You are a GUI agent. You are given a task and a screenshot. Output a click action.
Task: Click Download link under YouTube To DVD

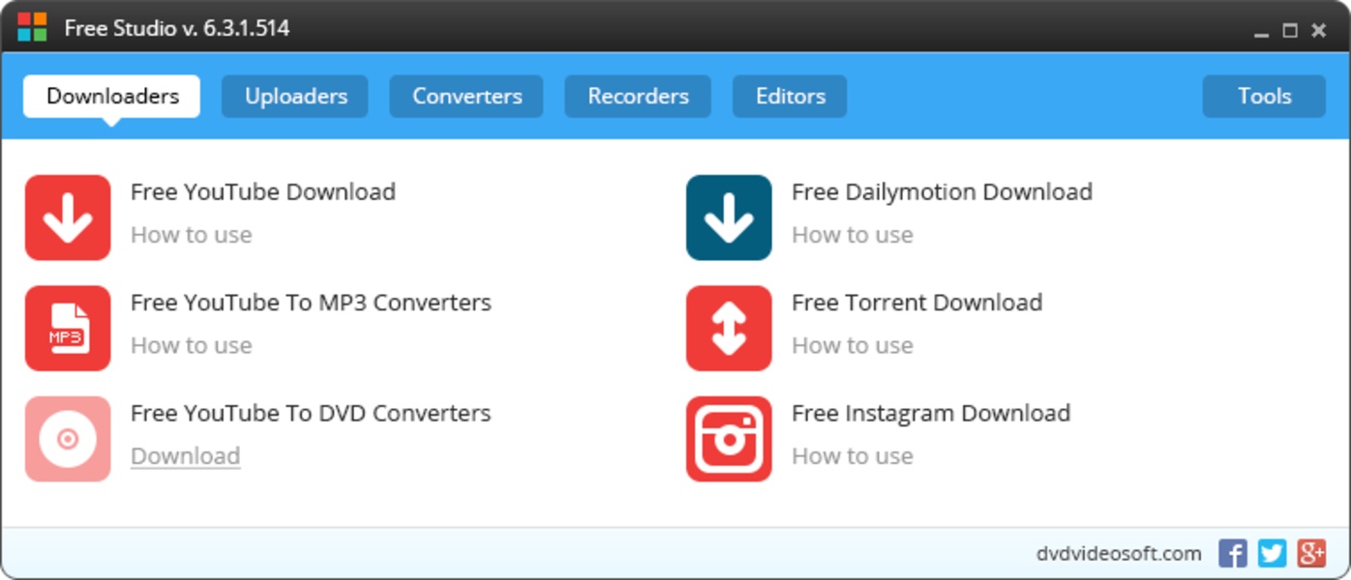[x=186, y=456]
